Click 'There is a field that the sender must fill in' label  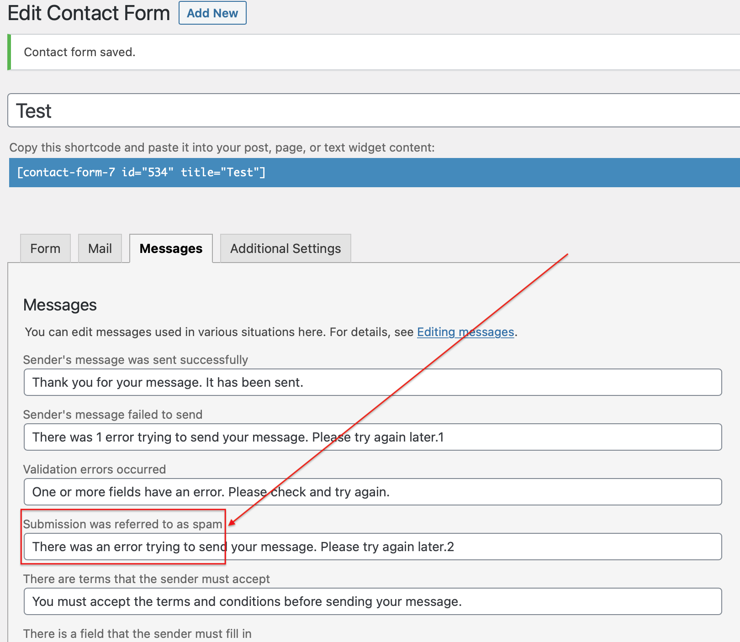(137, 634)
